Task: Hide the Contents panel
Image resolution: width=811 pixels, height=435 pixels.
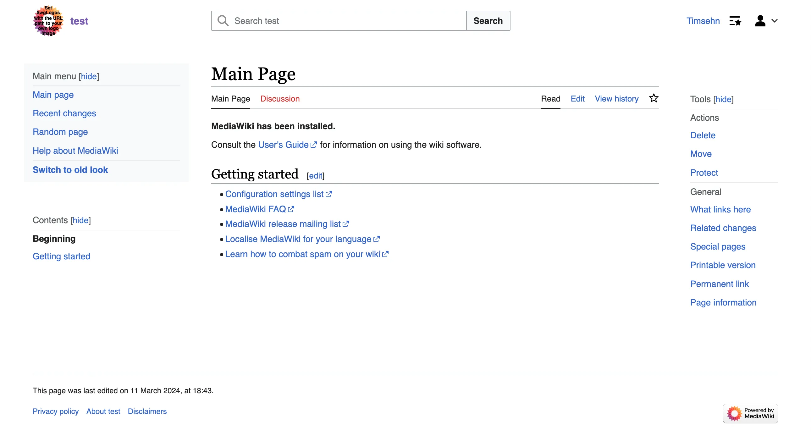Action: tap(80, 220)
